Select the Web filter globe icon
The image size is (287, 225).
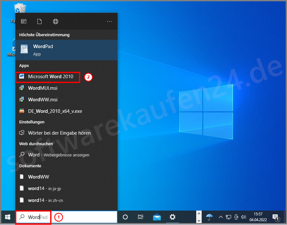coord(56,21)
